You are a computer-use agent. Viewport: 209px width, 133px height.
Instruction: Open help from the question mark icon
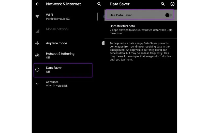(172, 4)
